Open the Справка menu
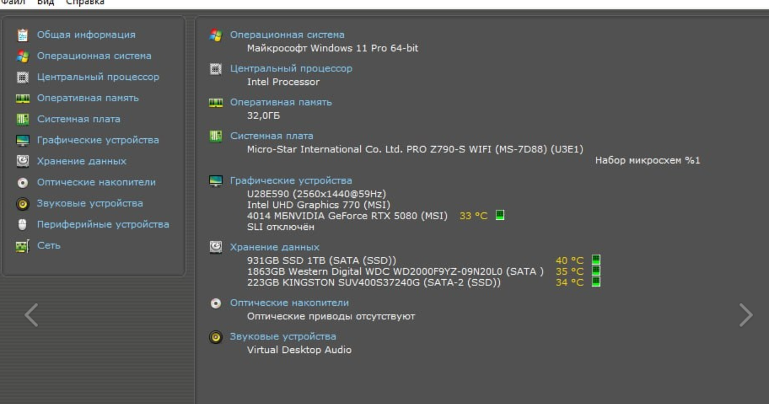 pyautogui.click(x=85, y=3)
